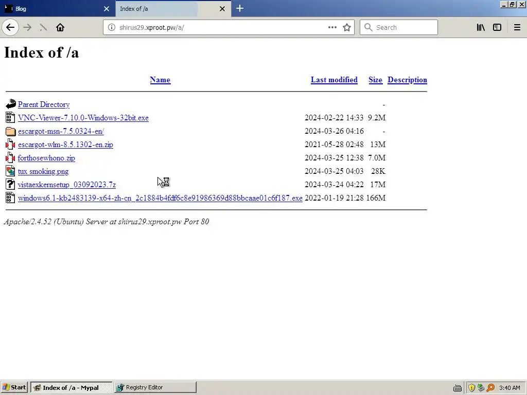
Task: Switch to the Blog tab
Action: (x=57, y=9)
